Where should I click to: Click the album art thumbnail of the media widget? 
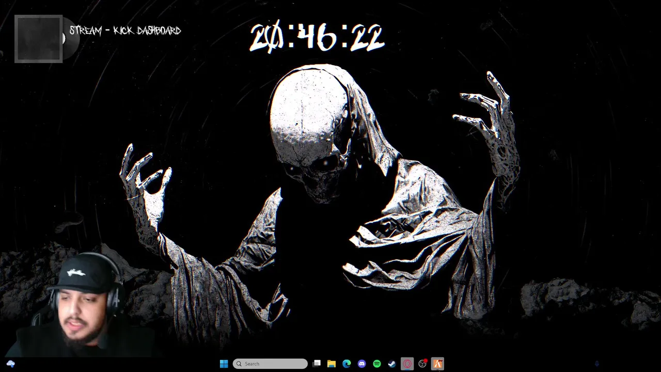pos(38,39)
